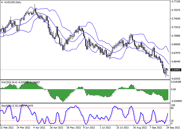The image size is (182, 130).
Task: Click the Stochastic 20 level label
Action: [172, 121]
